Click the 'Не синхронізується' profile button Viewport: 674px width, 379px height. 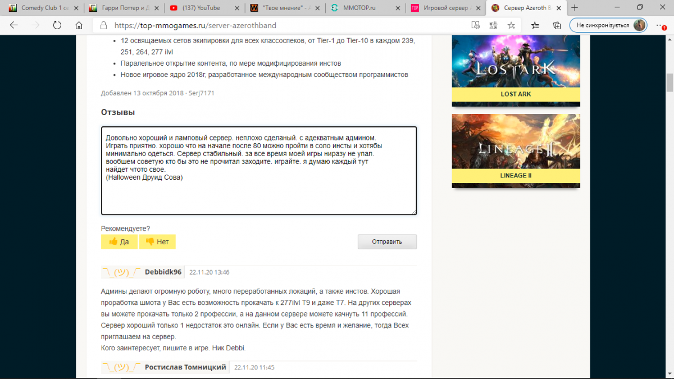coord(608,25)
